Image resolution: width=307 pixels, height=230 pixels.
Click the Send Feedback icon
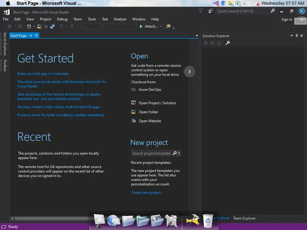(211, 11)
